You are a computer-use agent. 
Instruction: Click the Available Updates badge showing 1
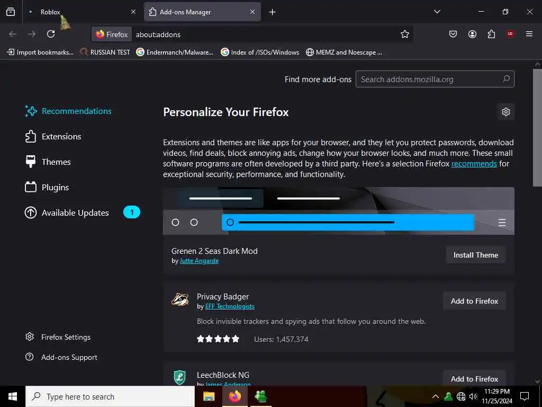point(132,212)
